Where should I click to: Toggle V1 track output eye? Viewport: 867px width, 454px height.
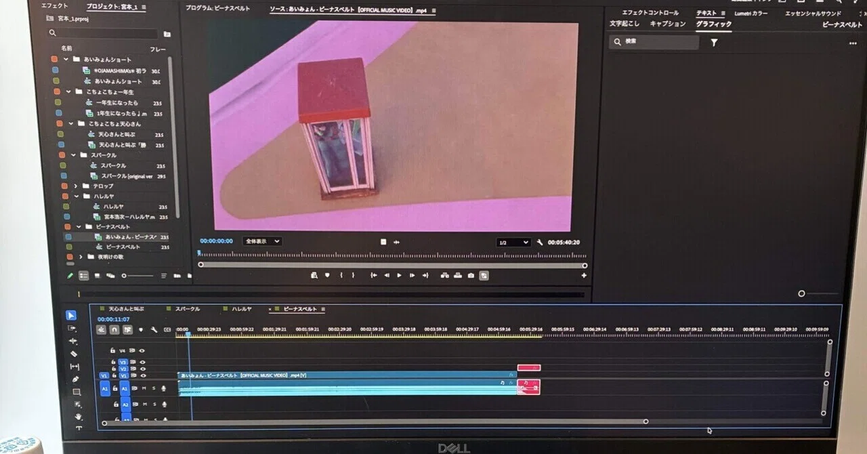[143, 375]
